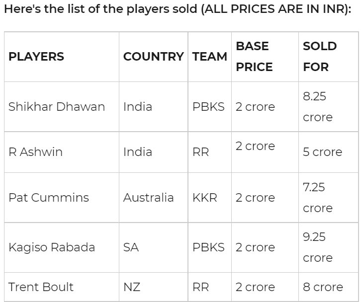This screenshot has height=302, width=362.
Task: Select the Trent Boult player cell
Action: click(41, 287)
